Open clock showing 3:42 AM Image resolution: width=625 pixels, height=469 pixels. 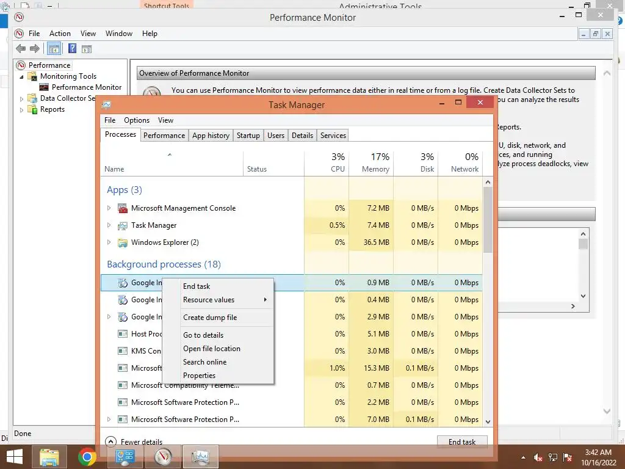(598, 457)
